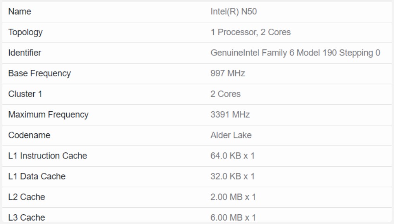The width and height of the screenshot is (394, 224).
Task: Click the "L2 Cache" label
Action: [x=27, y=197]
